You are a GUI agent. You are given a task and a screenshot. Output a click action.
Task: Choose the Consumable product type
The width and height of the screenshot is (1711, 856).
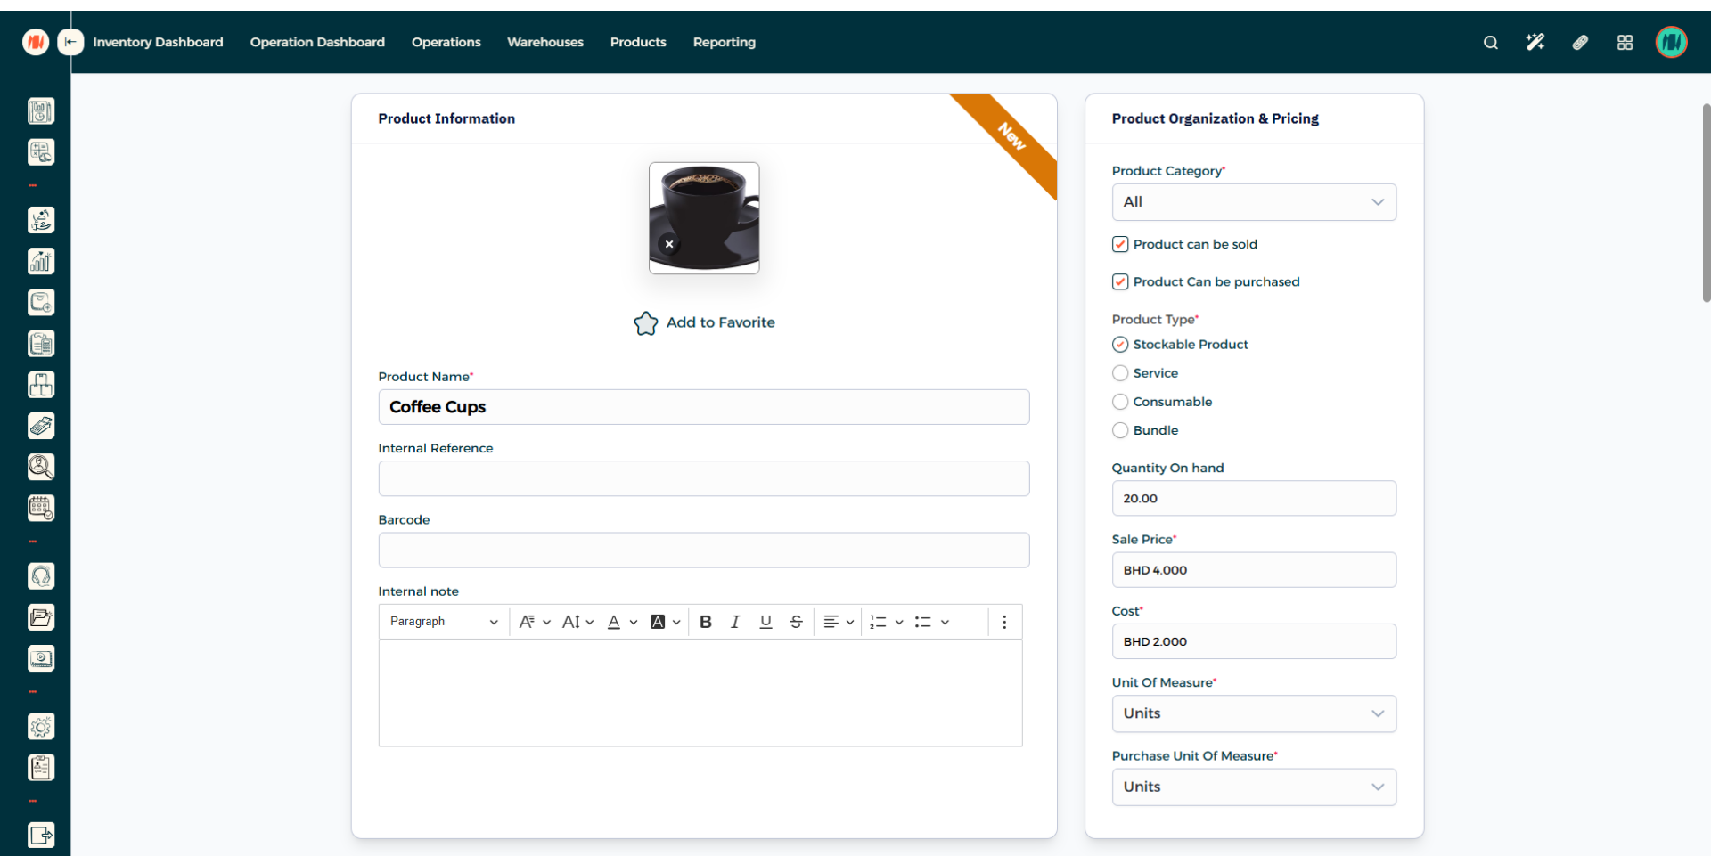coord(1120,402)
